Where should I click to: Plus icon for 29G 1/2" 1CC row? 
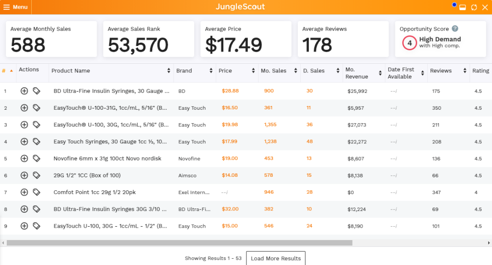[24, 175]
